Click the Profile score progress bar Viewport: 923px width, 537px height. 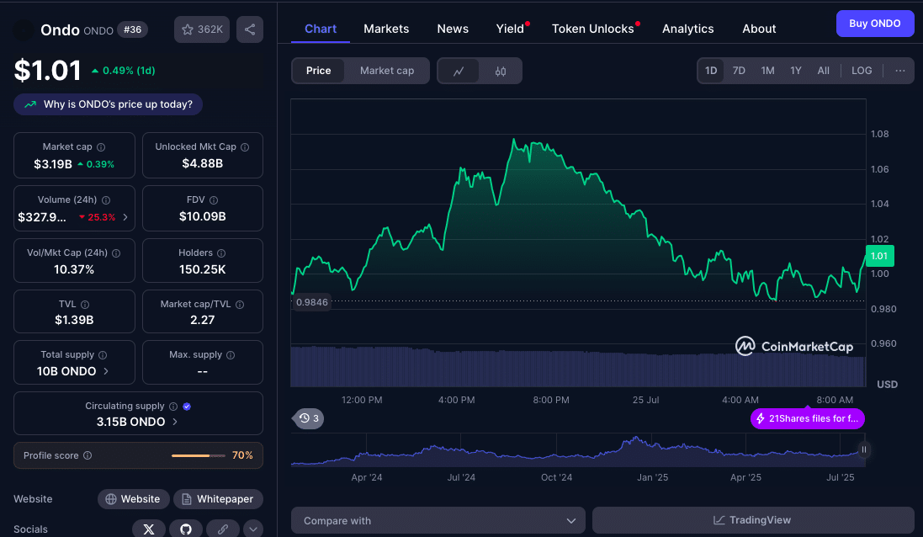point(199,455)
